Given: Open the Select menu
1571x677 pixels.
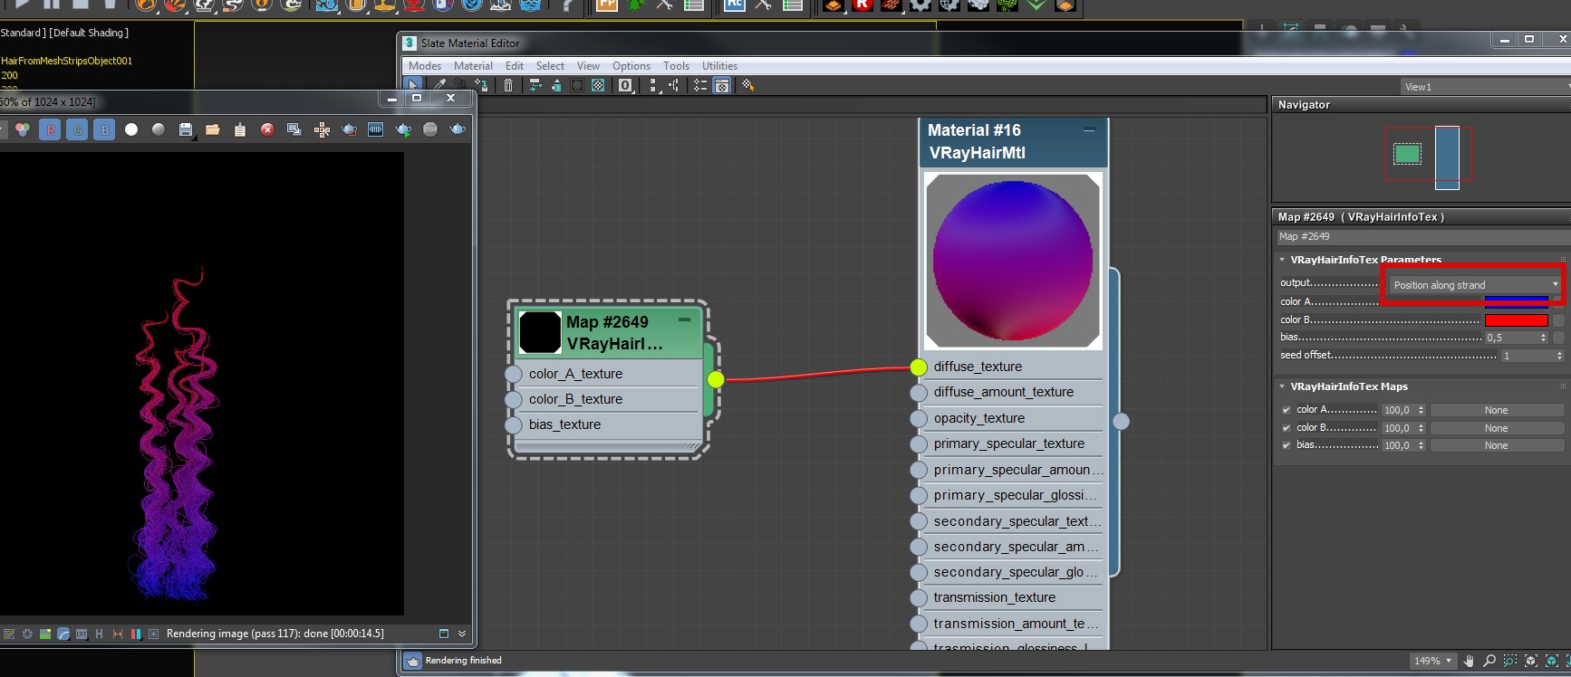Looking at the screenshot, I should pos(550,66).
